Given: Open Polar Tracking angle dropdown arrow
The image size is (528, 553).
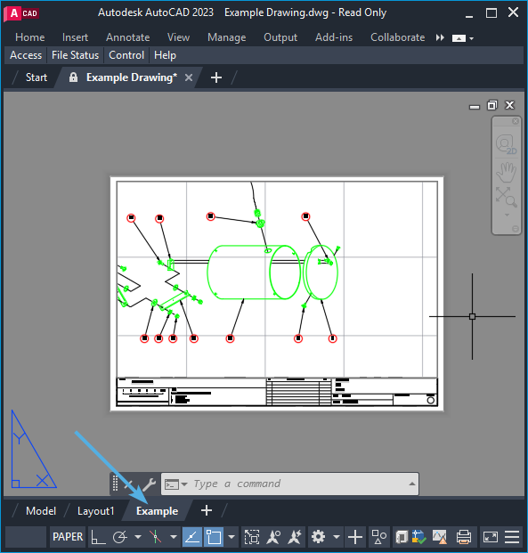Looking at the screenshot, I should pyautogui.click(x=138, y=537).
